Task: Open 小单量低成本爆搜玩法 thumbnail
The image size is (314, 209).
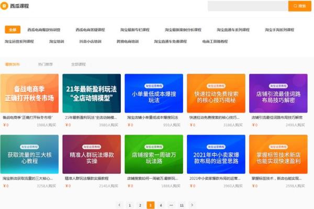Action: point(154,93)
